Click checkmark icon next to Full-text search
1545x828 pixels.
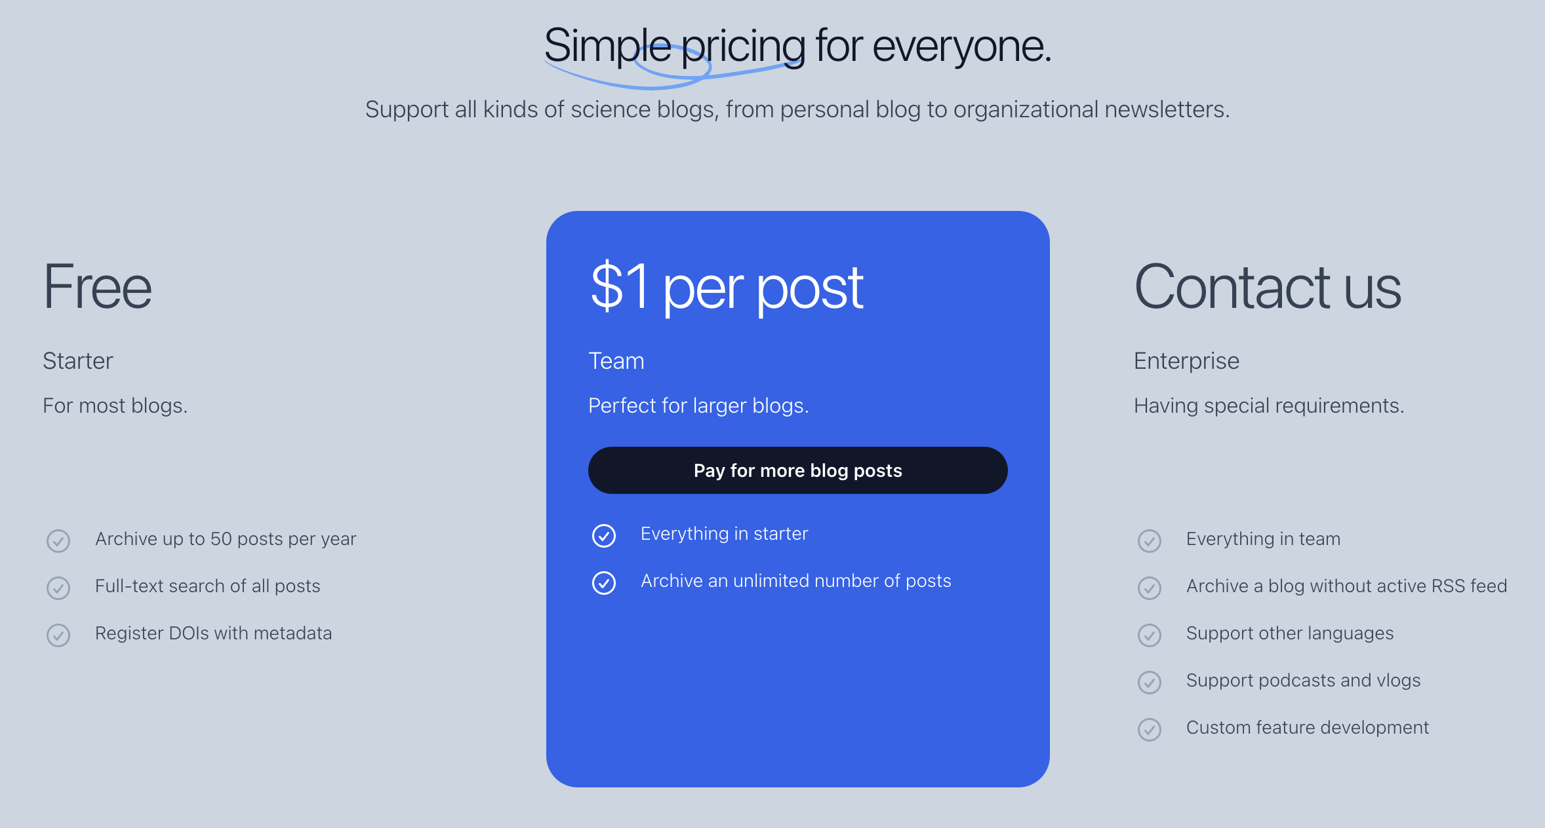point(58,588)
